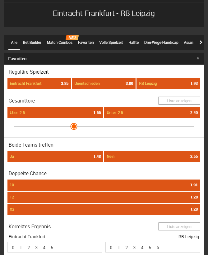
Task: Choose 6 goals for RB Leipzig
Action: coord(158,248)
